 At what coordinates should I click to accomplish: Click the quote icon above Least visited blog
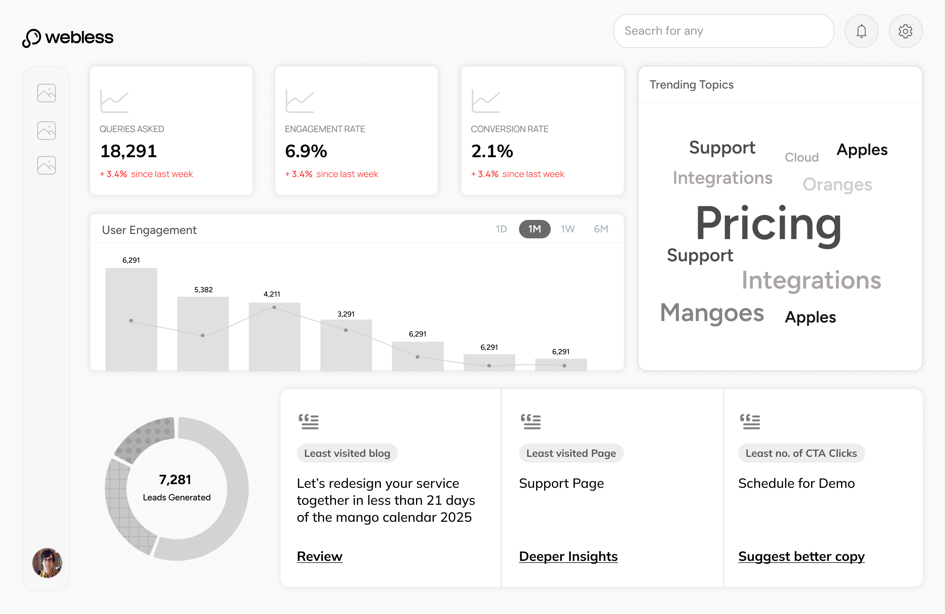tap(309, 421)
